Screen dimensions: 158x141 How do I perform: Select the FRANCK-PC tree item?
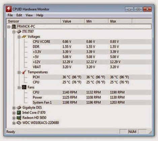pyautogui.click(x=84, y=27)
